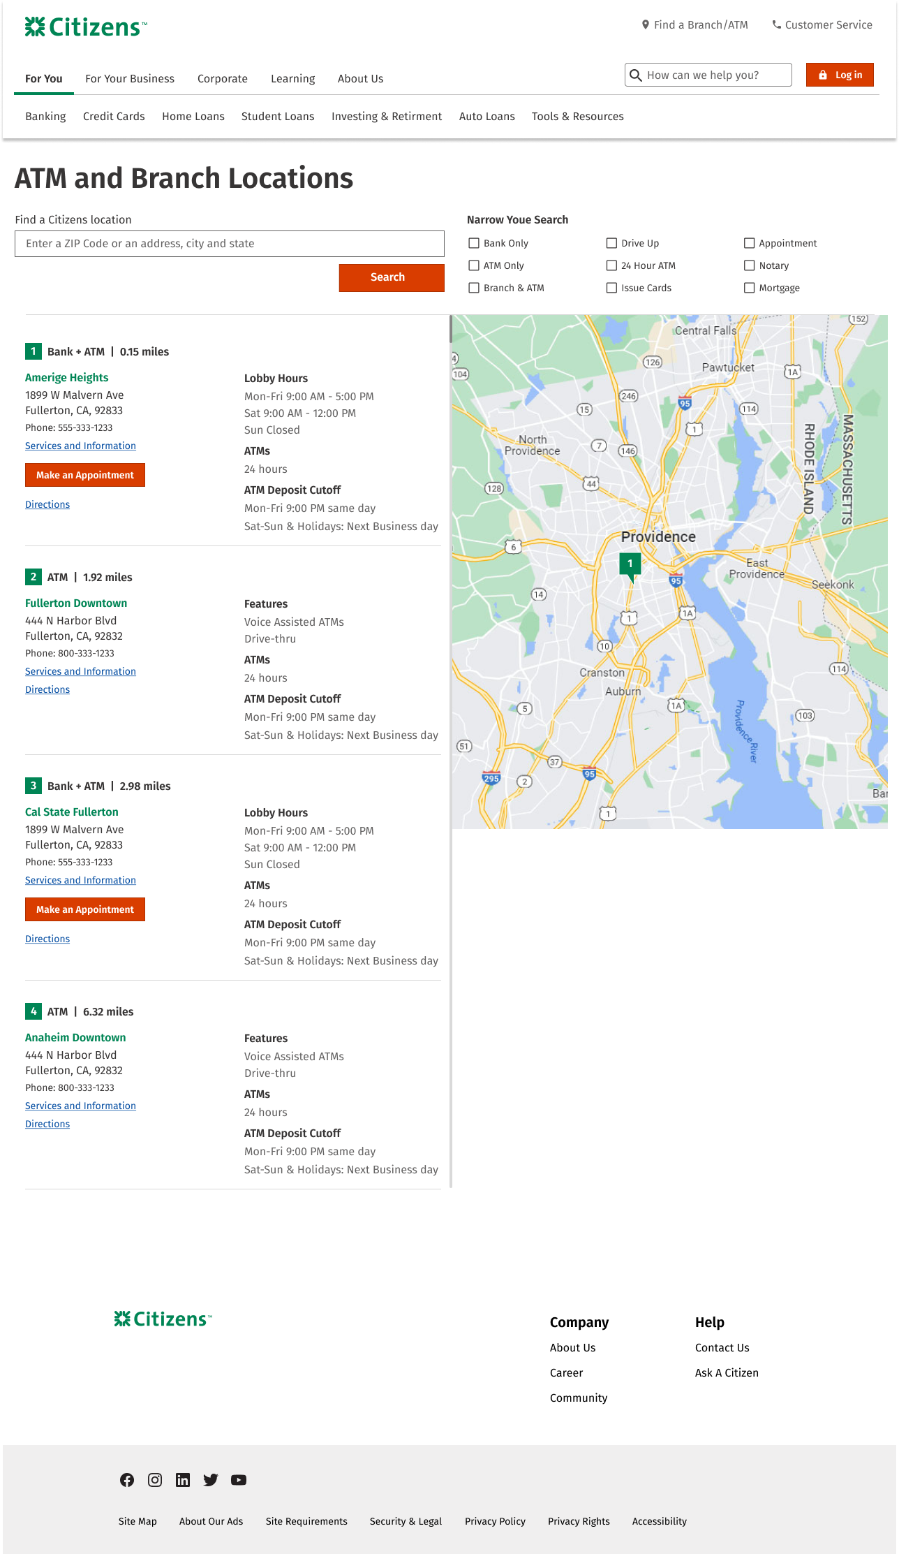Click the green map marker numbered 1
Viewport: 899px width, 1554px height.
[x=630, y=564]
